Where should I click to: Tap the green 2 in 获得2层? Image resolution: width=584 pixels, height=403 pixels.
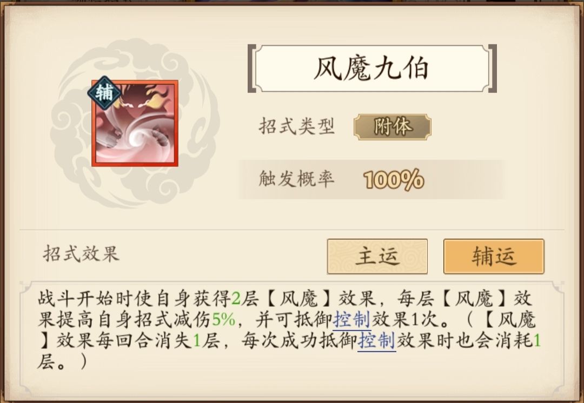tap(236, 298)
